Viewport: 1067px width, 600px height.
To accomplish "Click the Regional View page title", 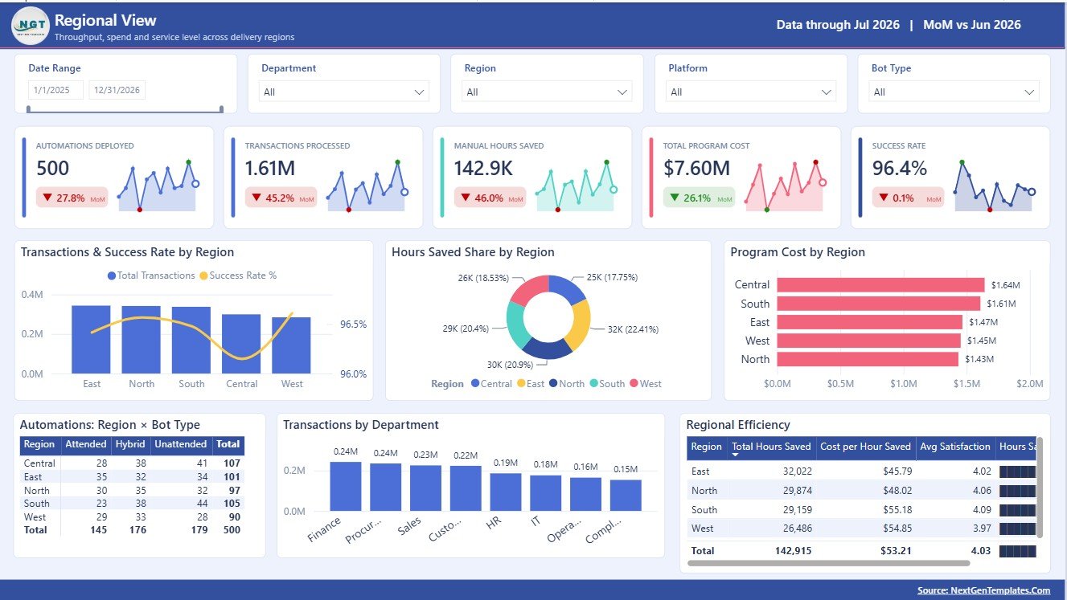I will point(105,20).
